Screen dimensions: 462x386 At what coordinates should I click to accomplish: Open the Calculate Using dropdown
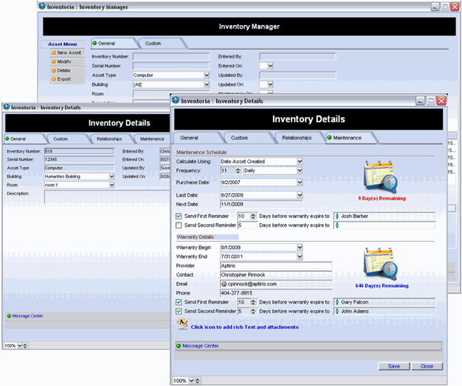coord(300,161)
